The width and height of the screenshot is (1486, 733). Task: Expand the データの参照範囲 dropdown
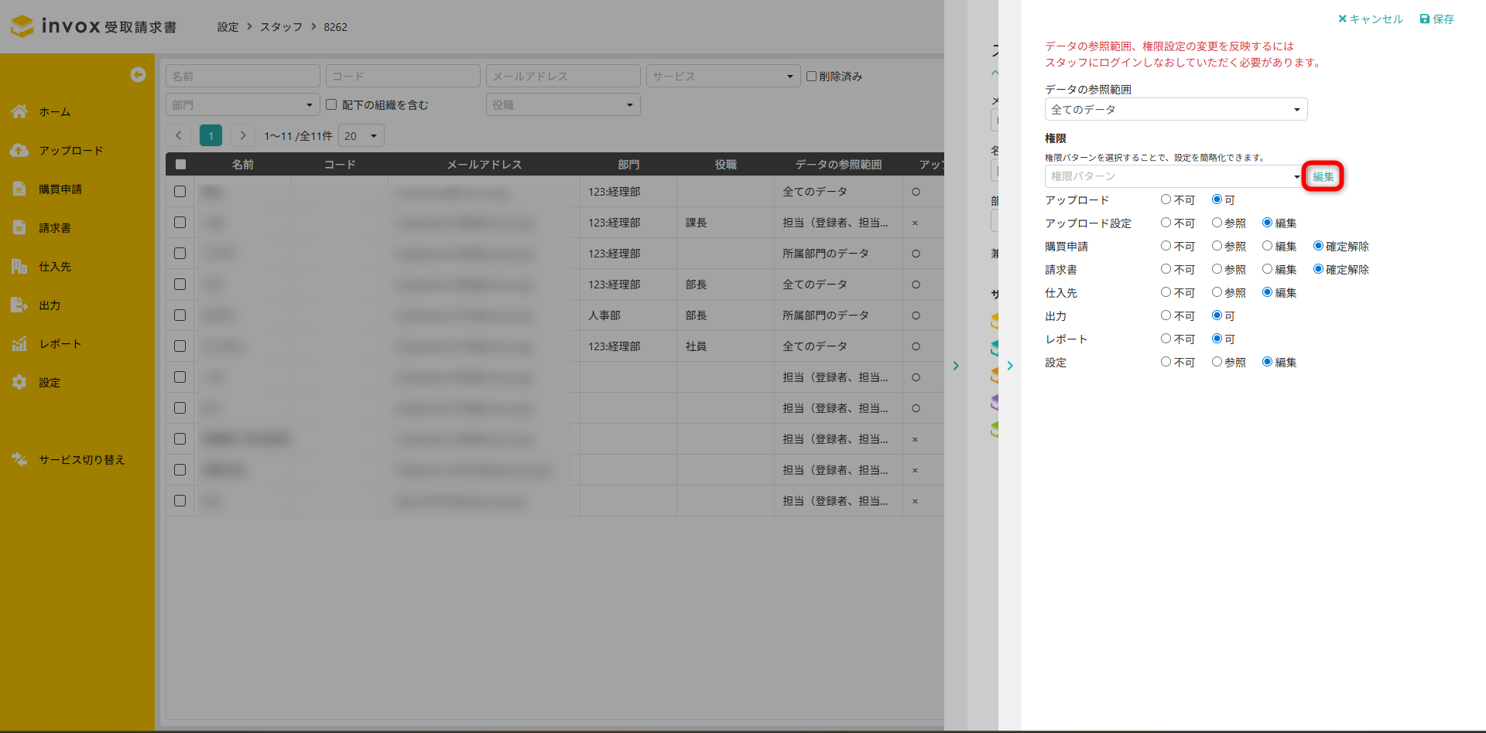(1176, 110)
